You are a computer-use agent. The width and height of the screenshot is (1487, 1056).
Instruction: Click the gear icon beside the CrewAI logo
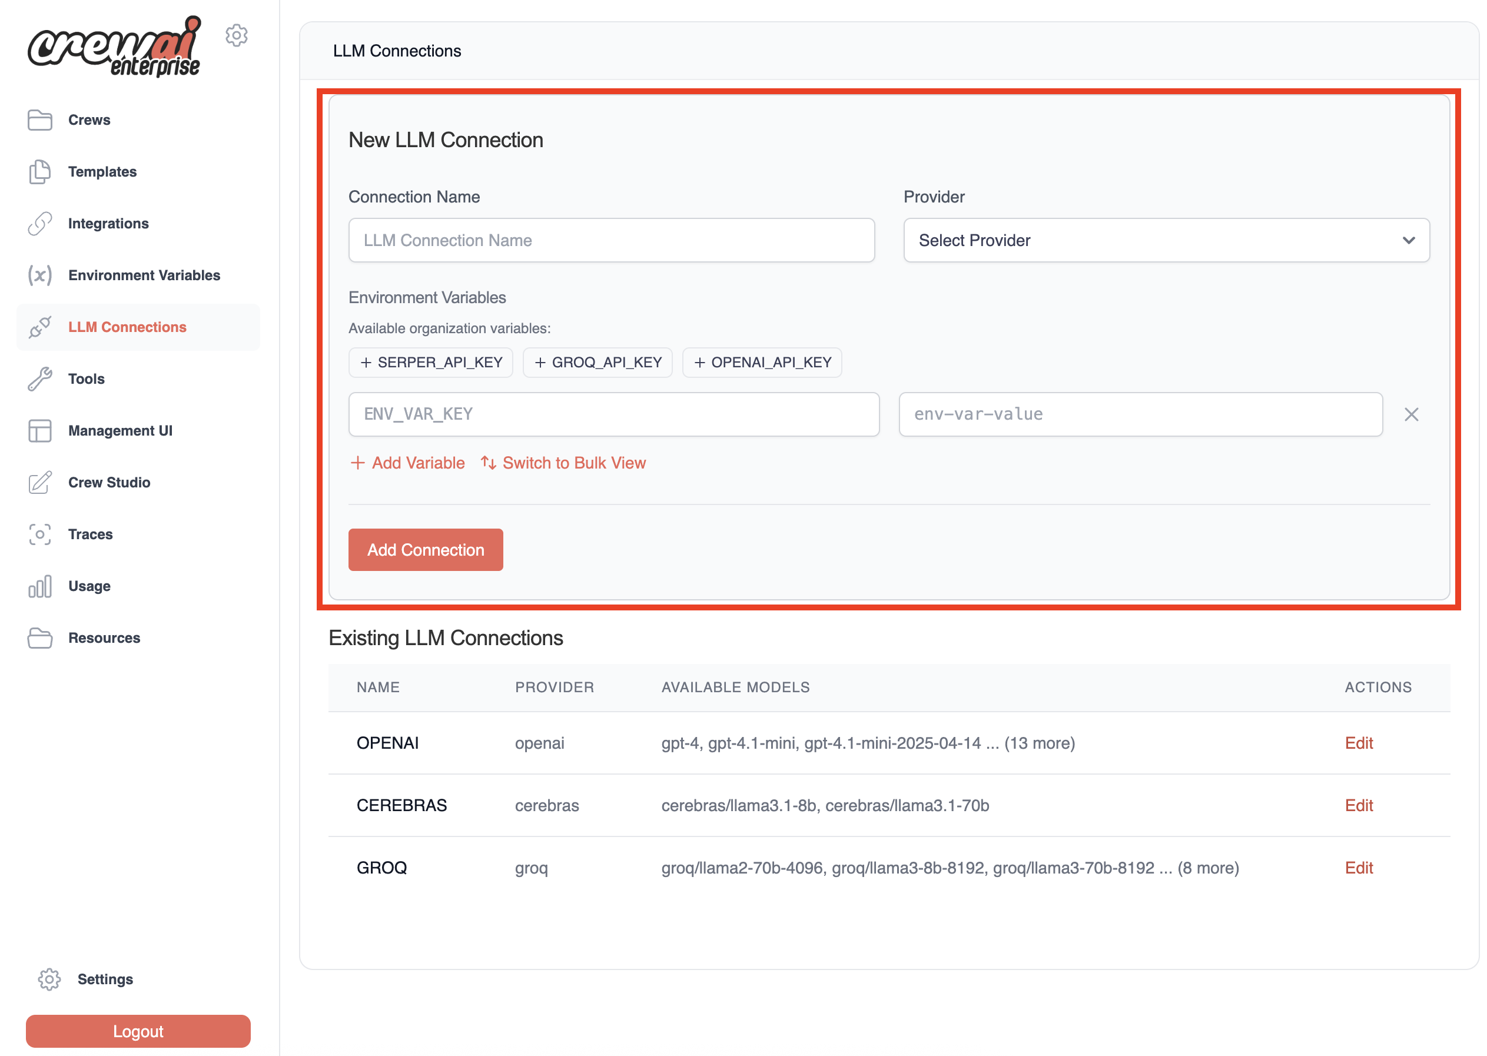[x=237, y=35]
